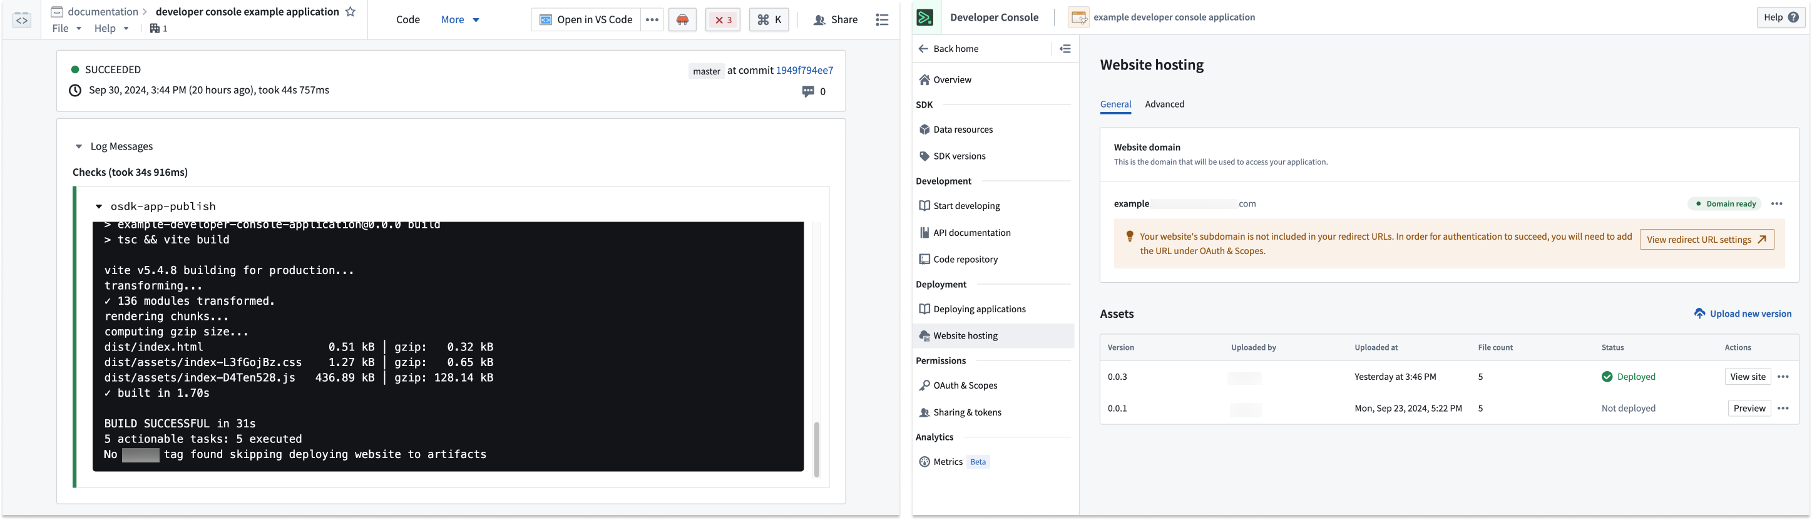Click Back home in the sidebar
1812x520 pixels.
[949, 49]
